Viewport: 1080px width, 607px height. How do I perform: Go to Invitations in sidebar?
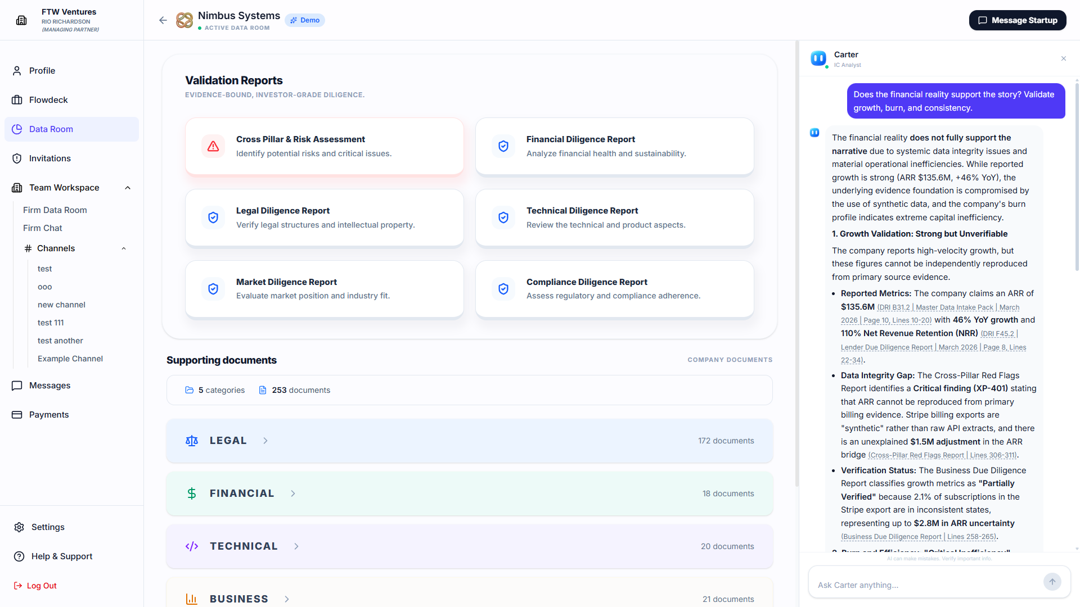click(x=50, y=158)
